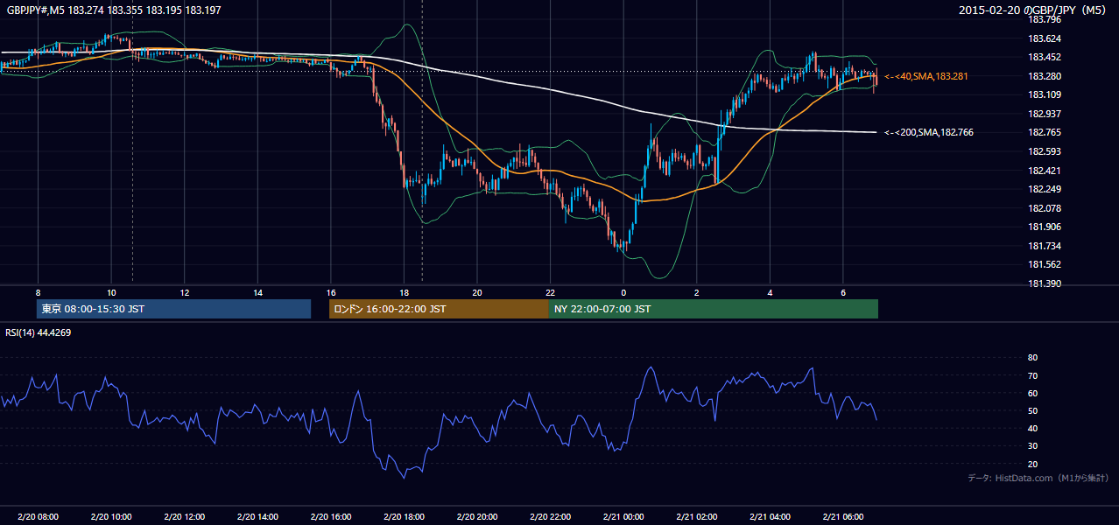Viewport: 1119px width, 525px height.
Task: Click the 2/20 22:00 time label
Action: tap(550, 517)
